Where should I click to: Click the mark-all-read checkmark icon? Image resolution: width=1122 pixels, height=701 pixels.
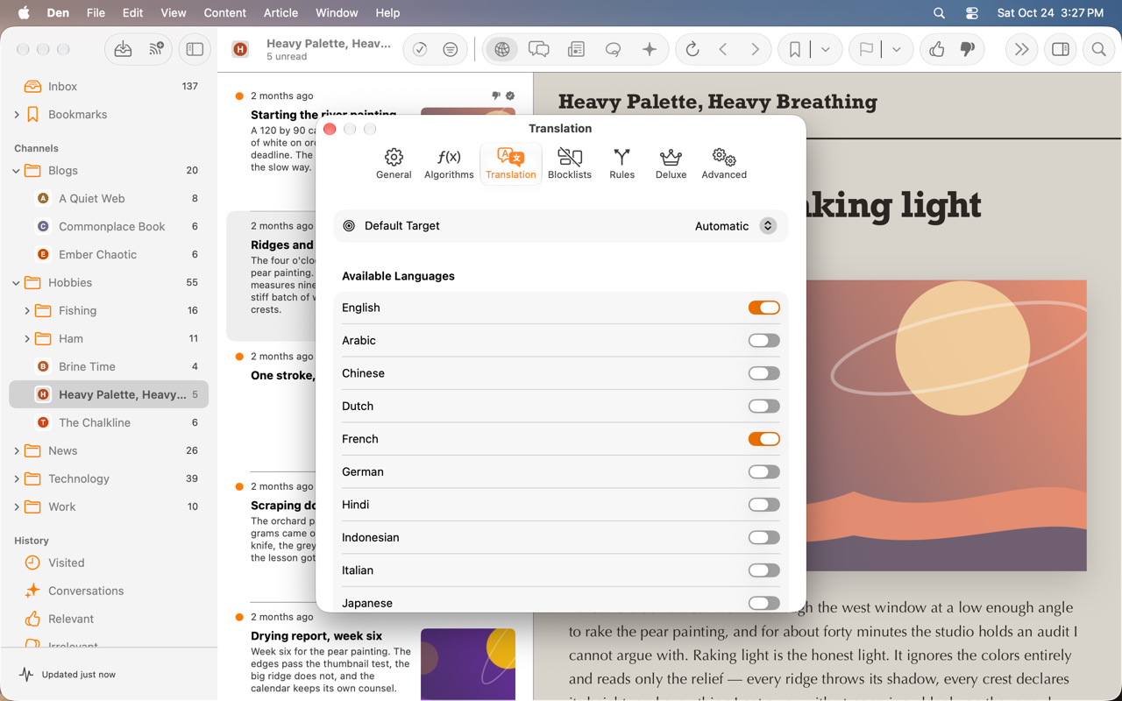[420, 50]
